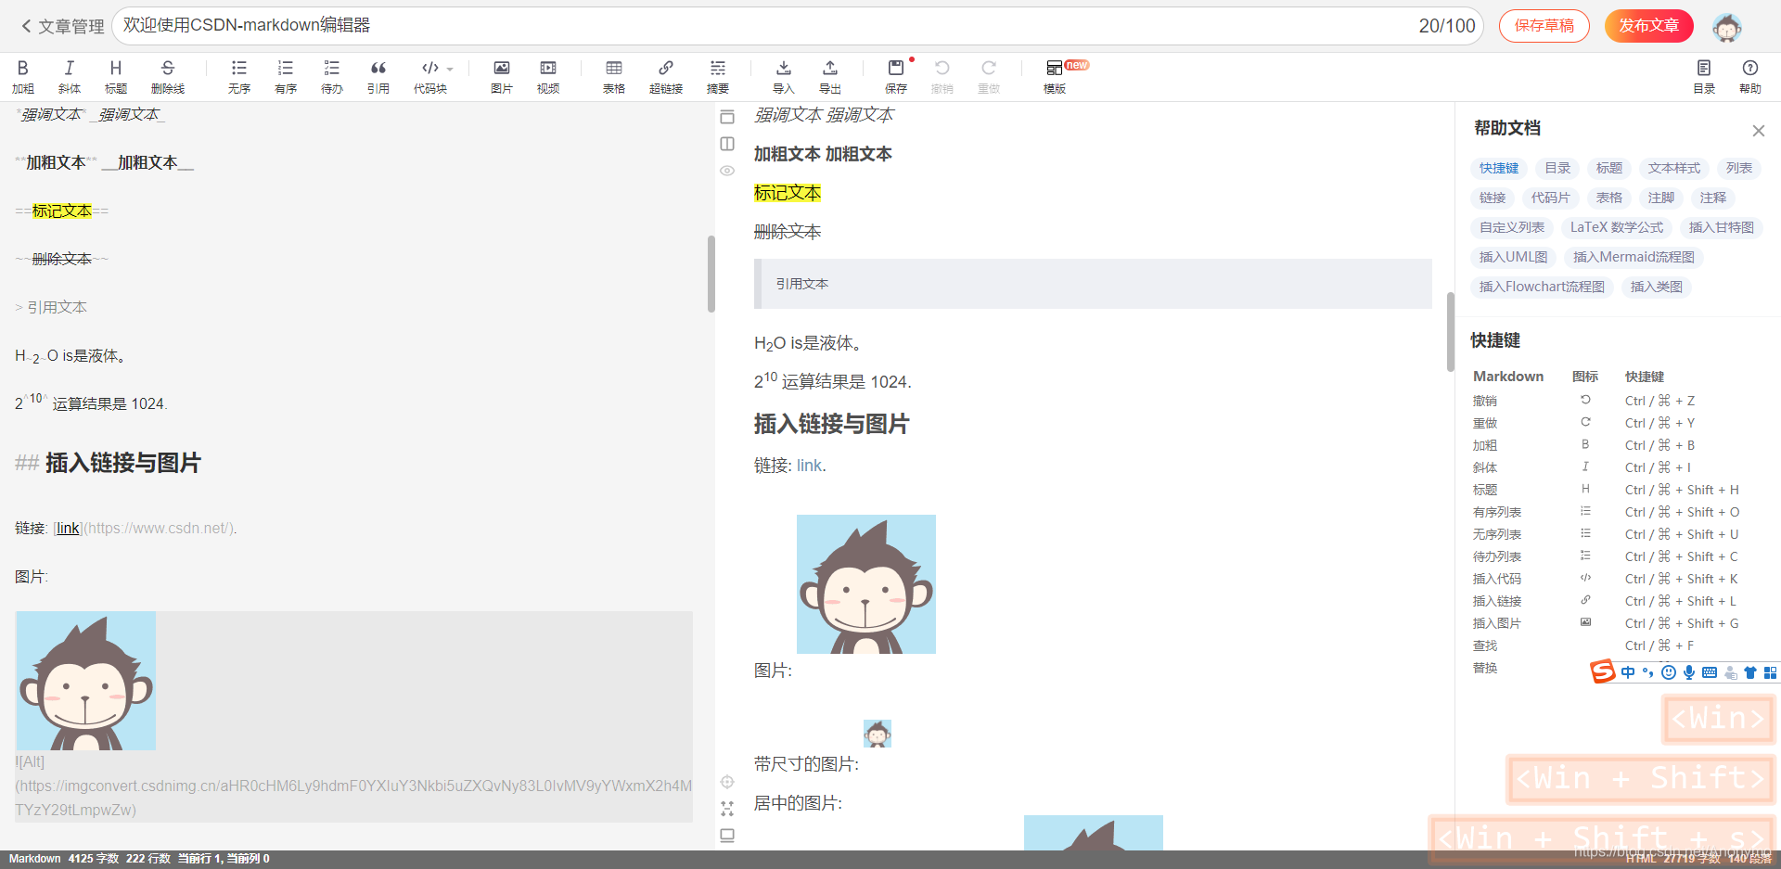This screenshot has width=1781, height=869.
Task: Apply bold with the 加粗 tool
Action: click(23, 76)
